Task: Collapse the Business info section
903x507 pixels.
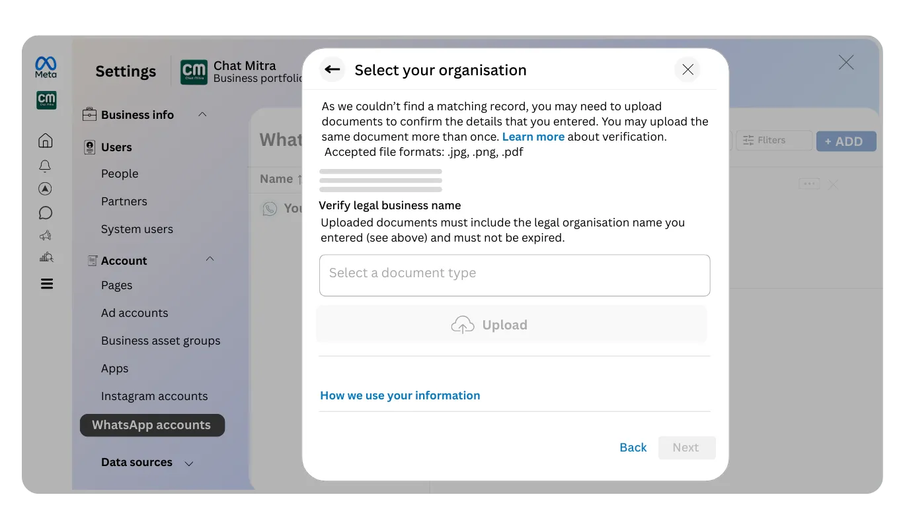Action: [x=203, y=114]
